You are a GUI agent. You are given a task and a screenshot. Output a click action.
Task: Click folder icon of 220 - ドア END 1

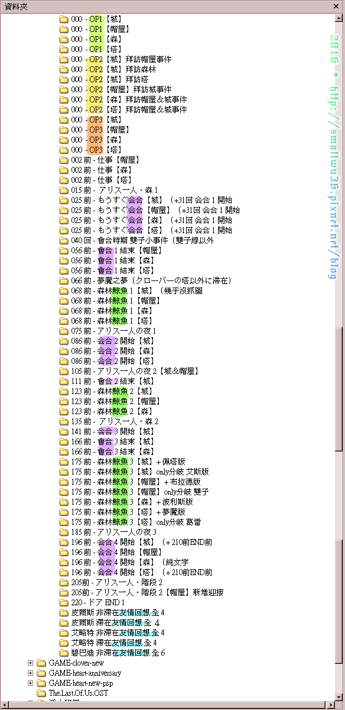tap(64, 602)
